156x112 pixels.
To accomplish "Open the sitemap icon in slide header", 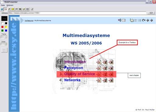I will (120, 20).
